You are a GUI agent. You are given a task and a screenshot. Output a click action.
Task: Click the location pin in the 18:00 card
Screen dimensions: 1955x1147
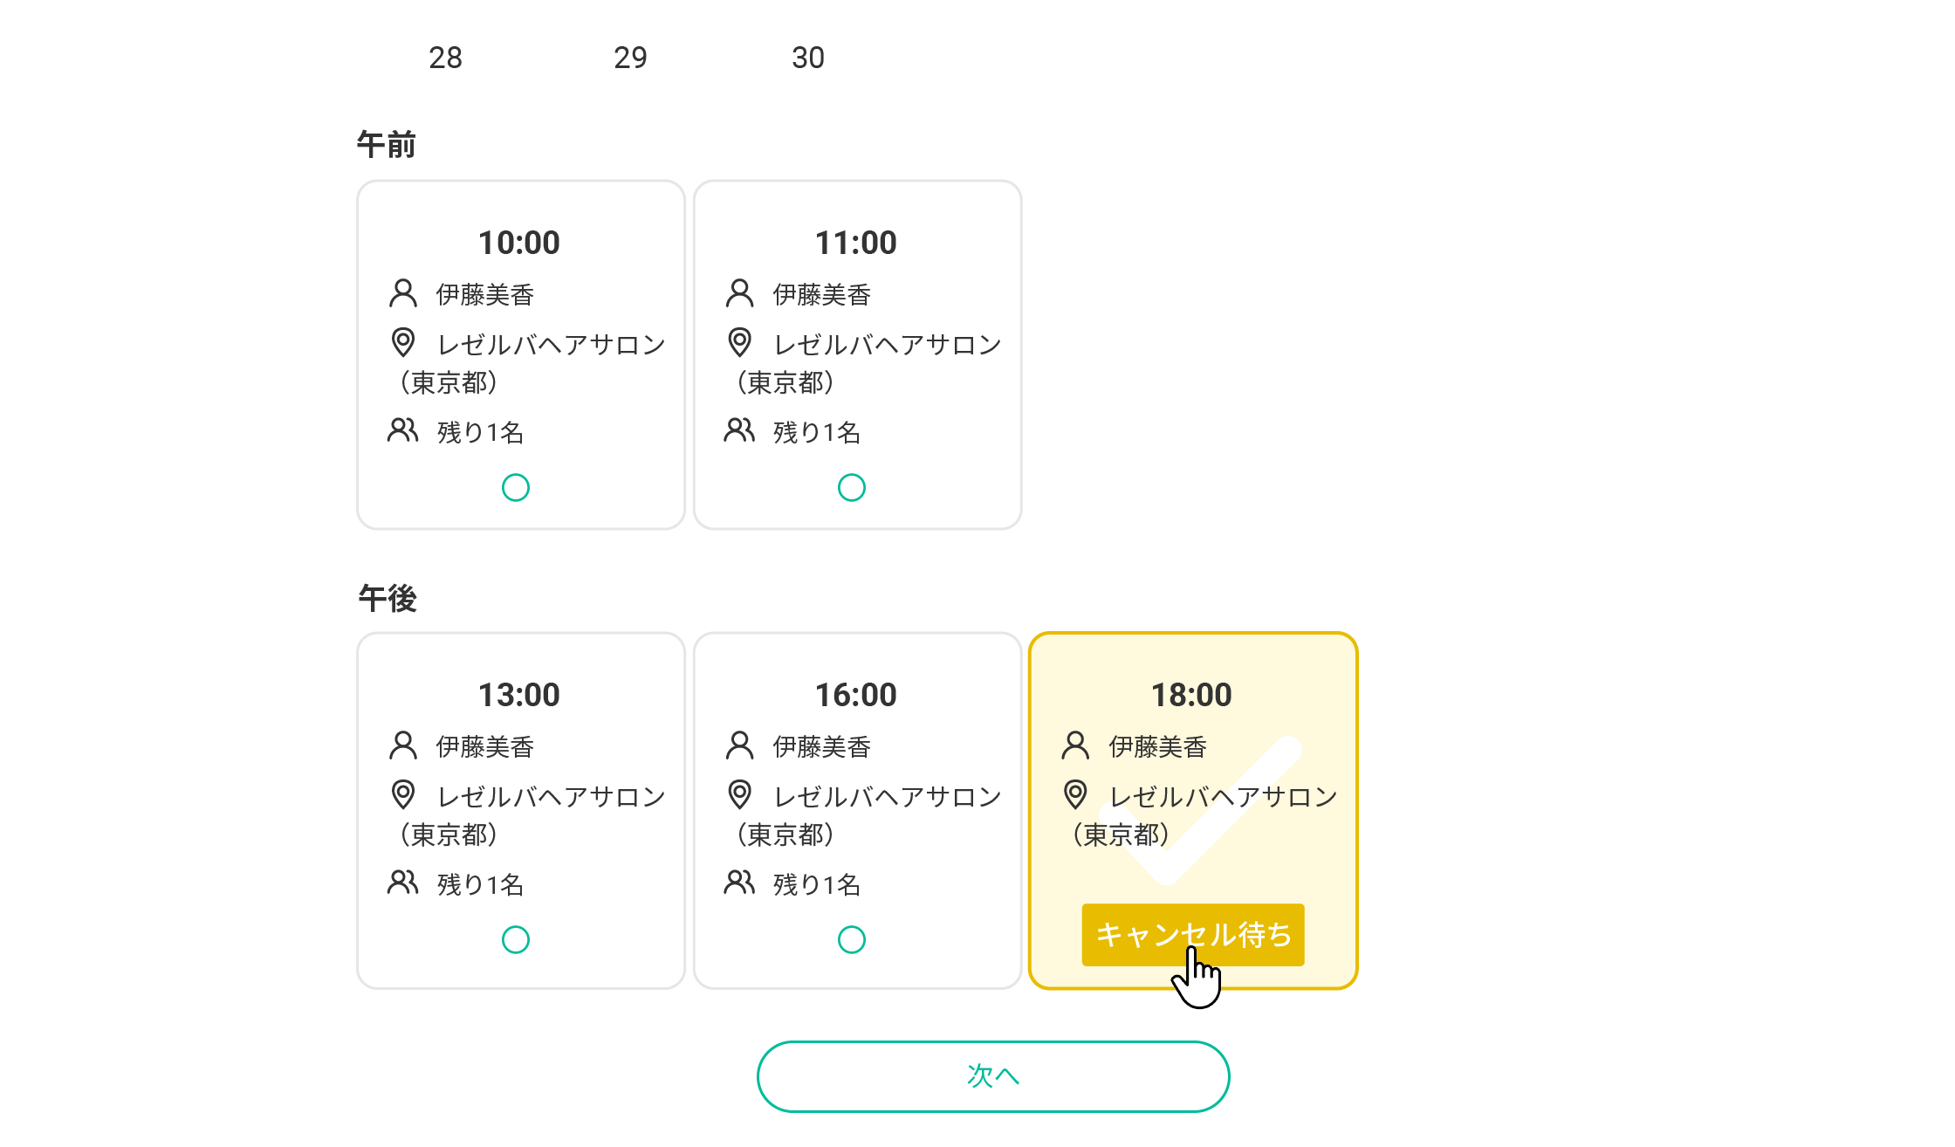1075,794
